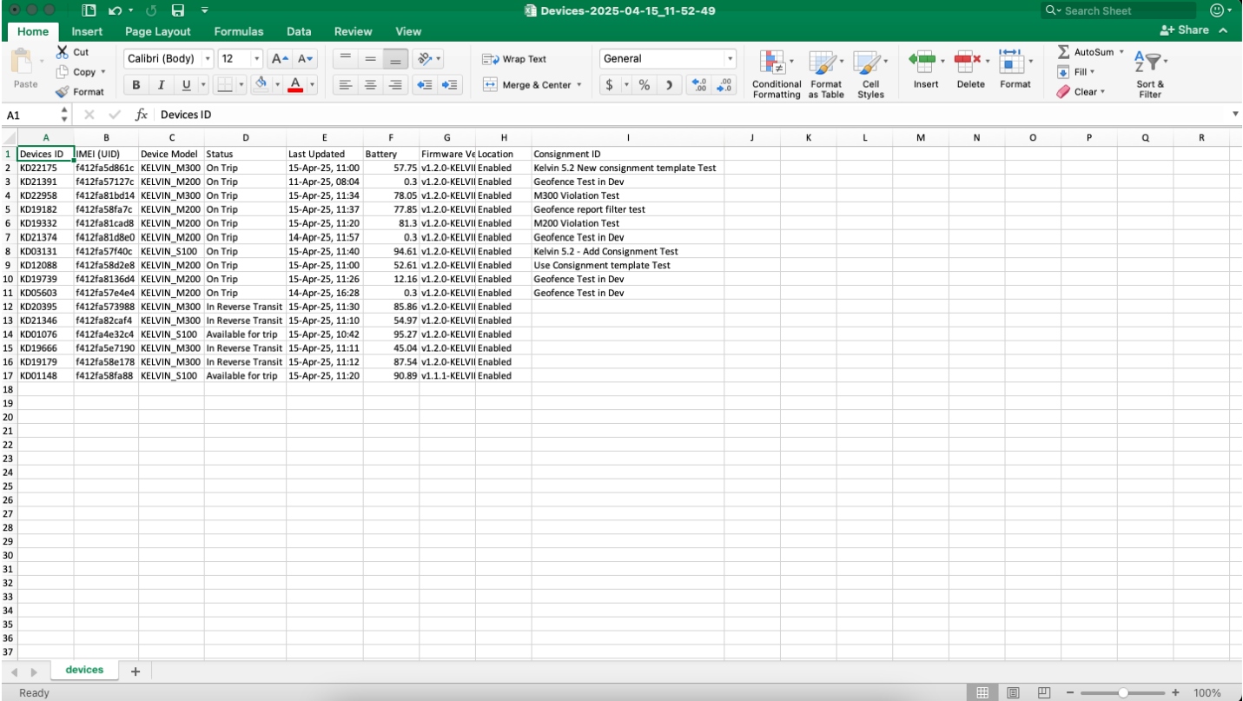Image resolution: width=1243 pixels, height=701 pixels.
Task: Align text left
Action: [345, 85]
